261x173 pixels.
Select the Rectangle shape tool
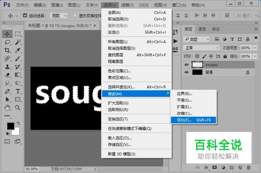18,99
